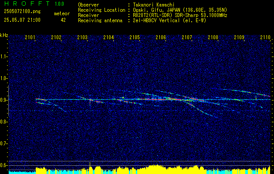The image size is (274, 174).
Task: Click the 2106 time marker
Action: tap(161, 37)
